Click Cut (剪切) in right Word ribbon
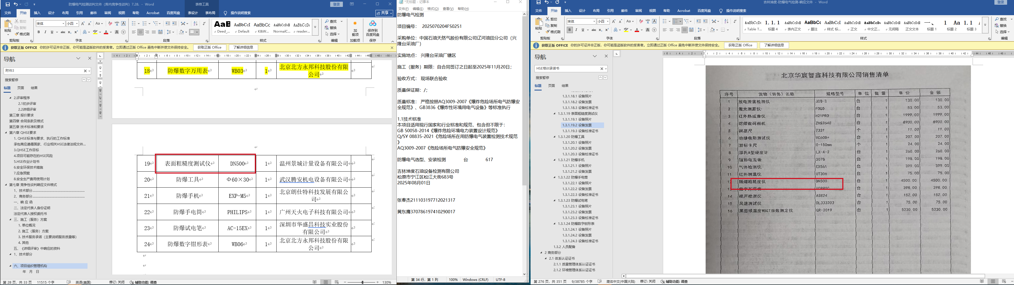The image size is (1014, 285). click(x=552, y=19)
